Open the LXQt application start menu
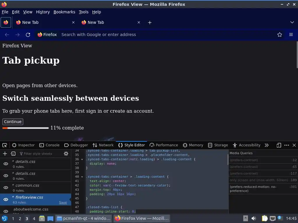 (x=4, y=218)
